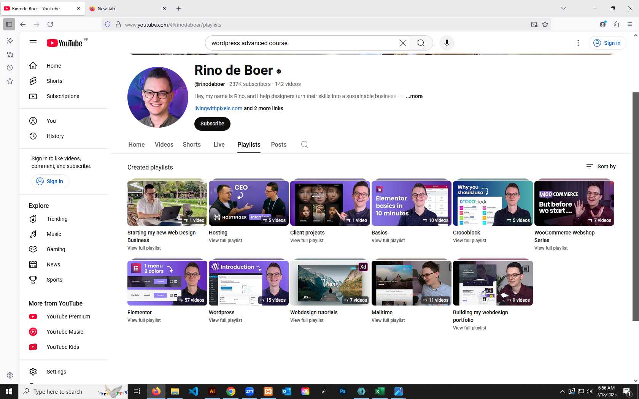Open the YouTube hamburger guide menu
This screenshot has height=399, width=639.
[33, 43]
